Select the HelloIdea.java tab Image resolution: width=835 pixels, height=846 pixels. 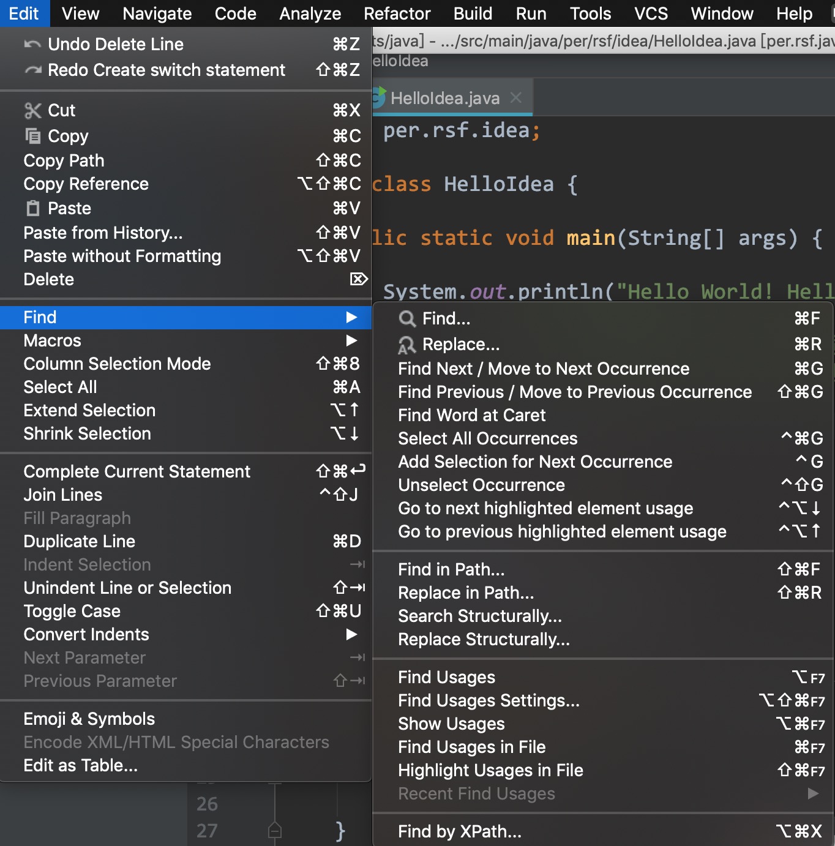coord(452,98)
